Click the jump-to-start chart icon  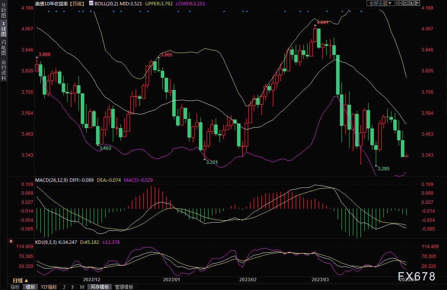pyautogui.click(x=405, y=3)
